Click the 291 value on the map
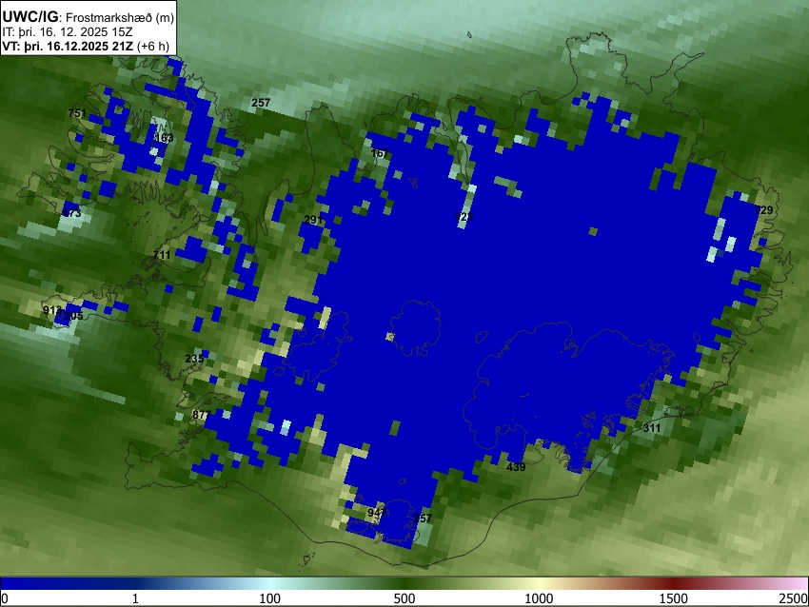809x607 pixels. click(x=313, y=220)
